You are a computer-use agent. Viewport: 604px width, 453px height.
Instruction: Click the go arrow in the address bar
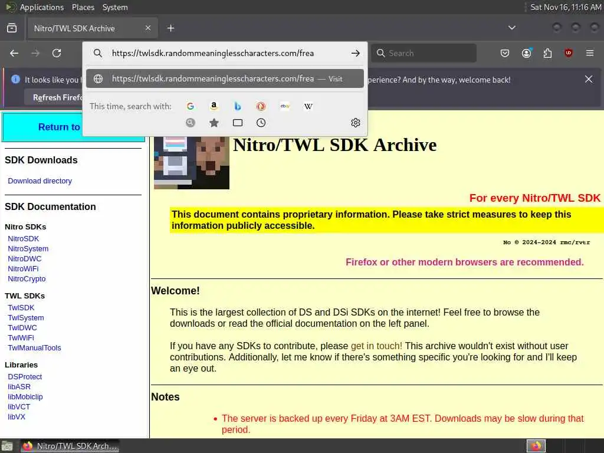point(356,53)
